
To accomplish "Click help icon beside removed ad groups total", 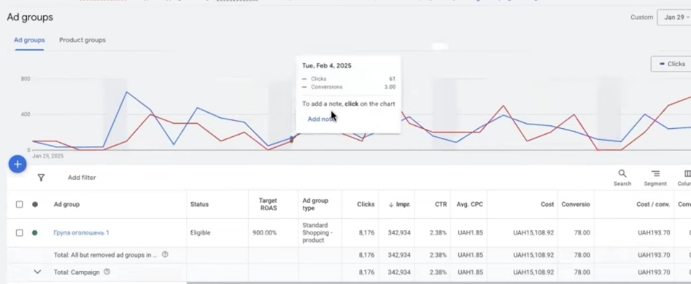I will [x=165, y=255].
